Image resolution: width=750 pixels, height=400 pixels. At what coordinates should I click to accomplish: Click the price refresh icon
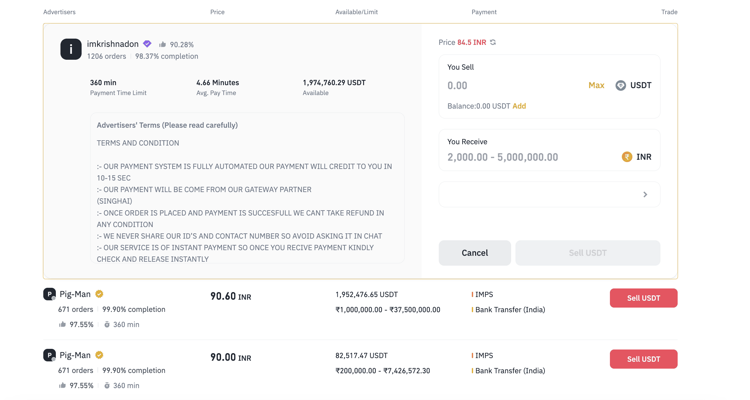(493, 42)
